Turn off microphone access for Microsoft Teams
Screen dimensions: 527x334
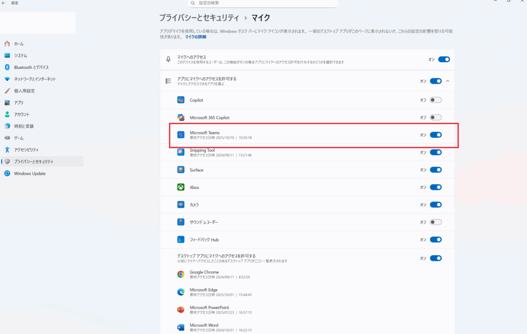coord(435,135)
